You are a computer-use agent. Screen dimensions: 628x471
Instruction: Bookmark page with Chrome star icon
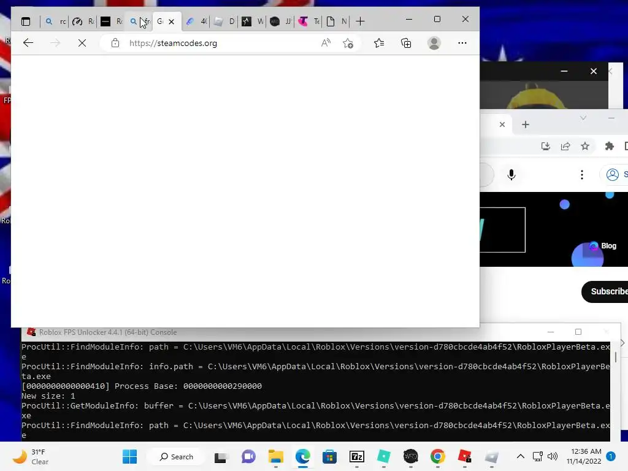(x=585, y=146)
